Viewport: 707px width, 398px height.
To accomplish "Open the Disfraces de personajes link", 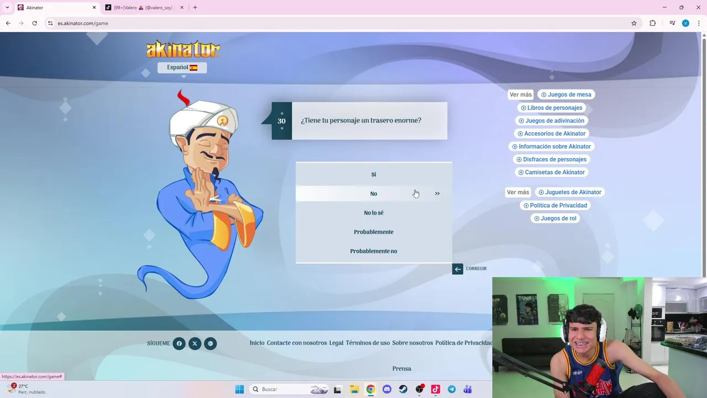I will tap(551, 159).
